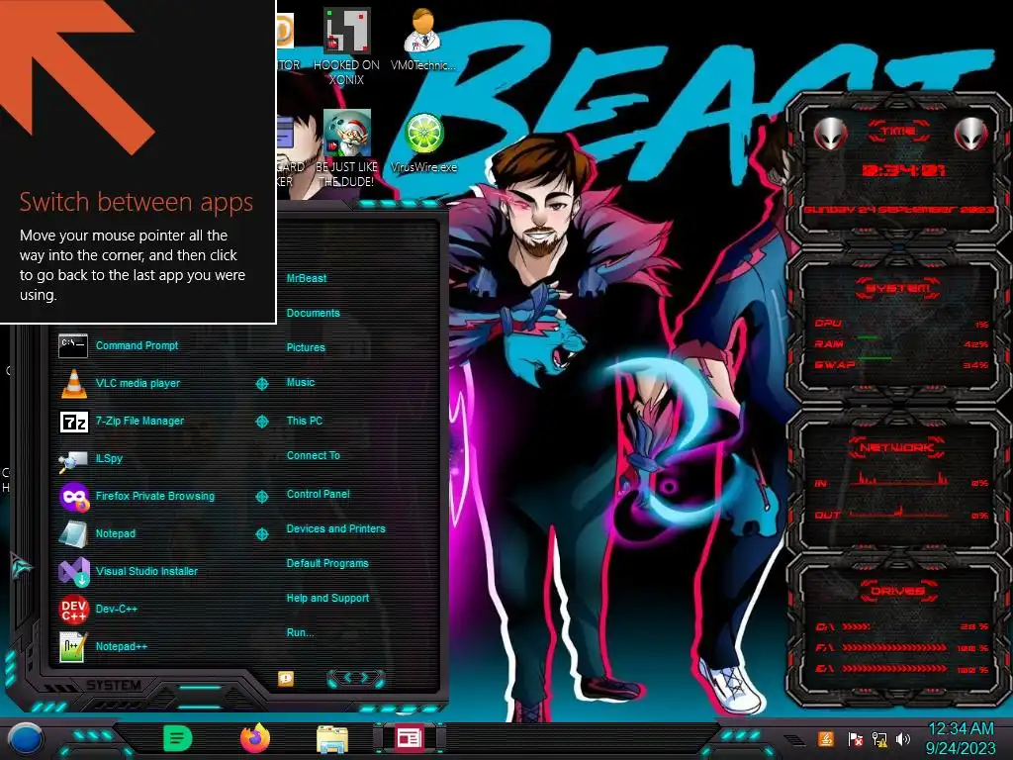Open Command Prompt icon in start menu

tap(73, 345)
